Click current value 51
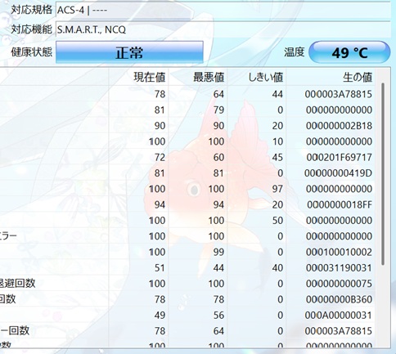Viewport: 396px width, 354px height. click(x=160, y=267)
